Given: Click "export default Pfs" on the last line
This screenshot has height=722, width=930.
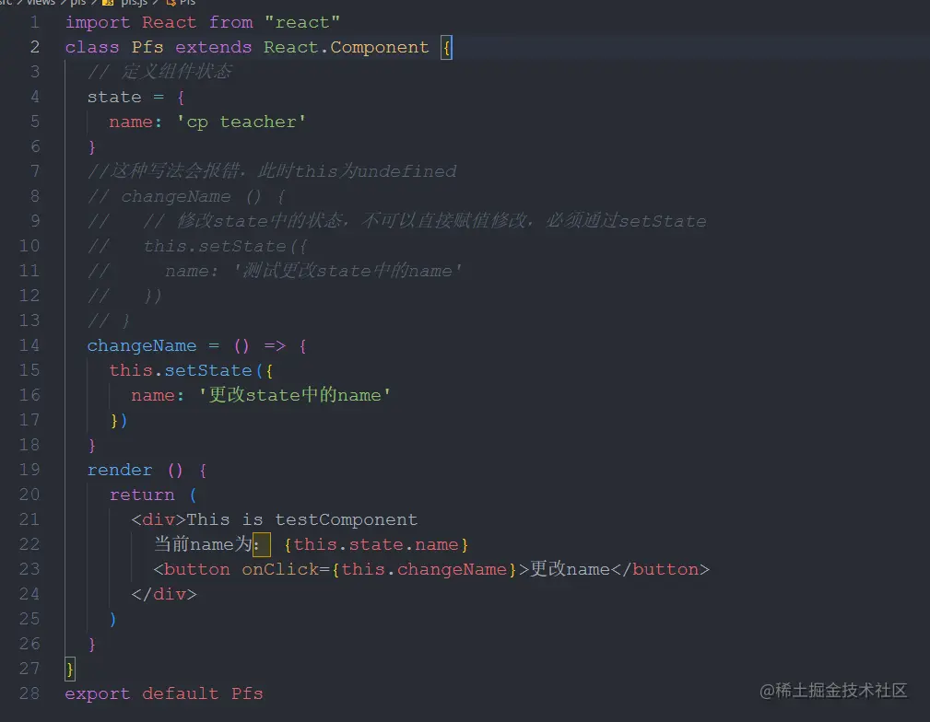Looking at the screenshot, I should click(x=164, y=694).
